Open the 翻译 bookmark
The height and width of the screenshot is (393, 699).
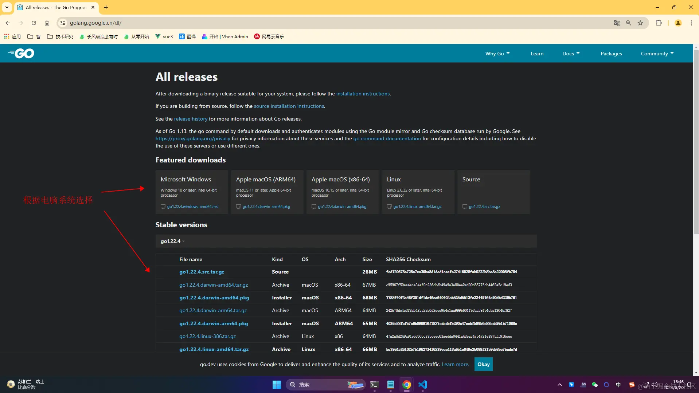tap(187, 36)
